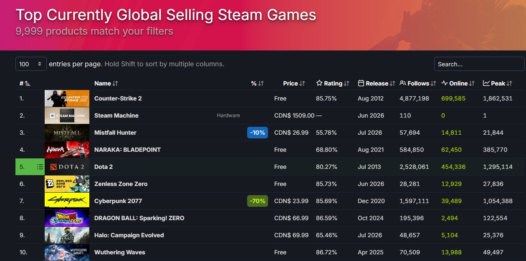The image size is (526, 261).
Task: Sort table by Follows column
Action: pyautogui.click(x=418, y=83)
